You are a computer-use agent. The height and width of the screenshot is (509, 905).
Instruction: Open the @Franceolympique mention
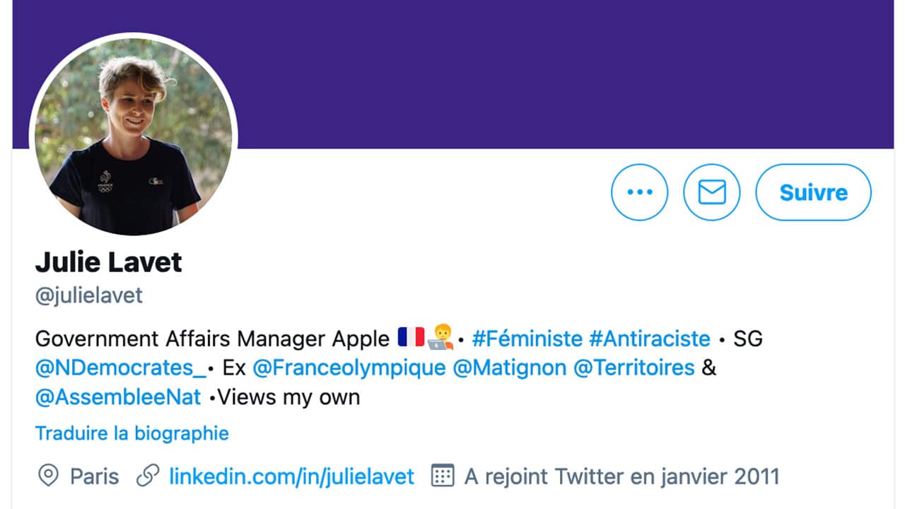point(349,368)
